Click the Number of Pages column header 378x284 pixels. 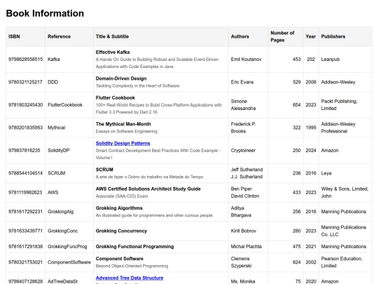286,36
